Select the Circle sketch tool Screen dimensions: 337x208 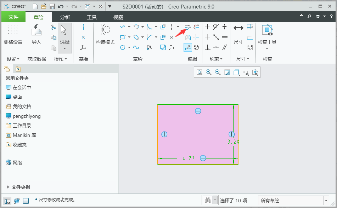[x=123, y=47]
